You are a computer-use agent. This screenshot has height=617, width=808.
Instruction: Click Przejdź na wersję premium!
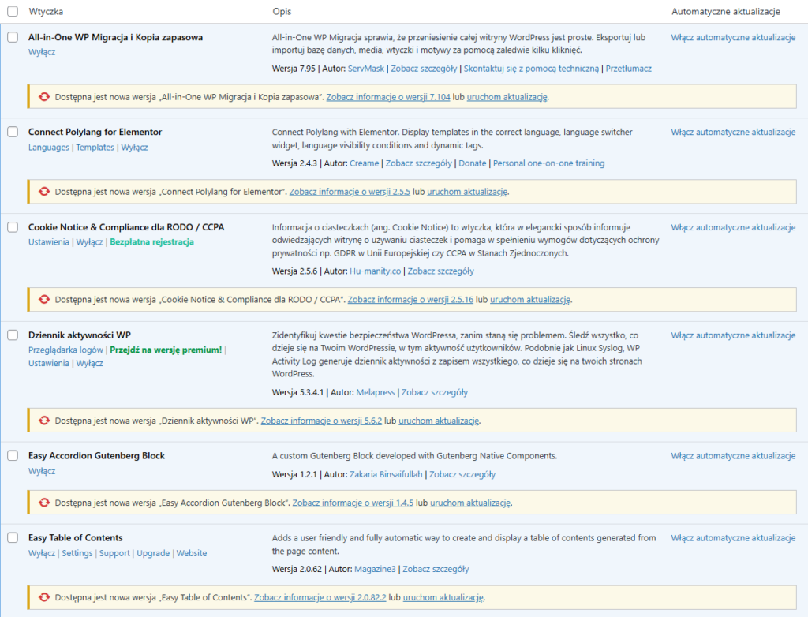(x=166, y=350)
